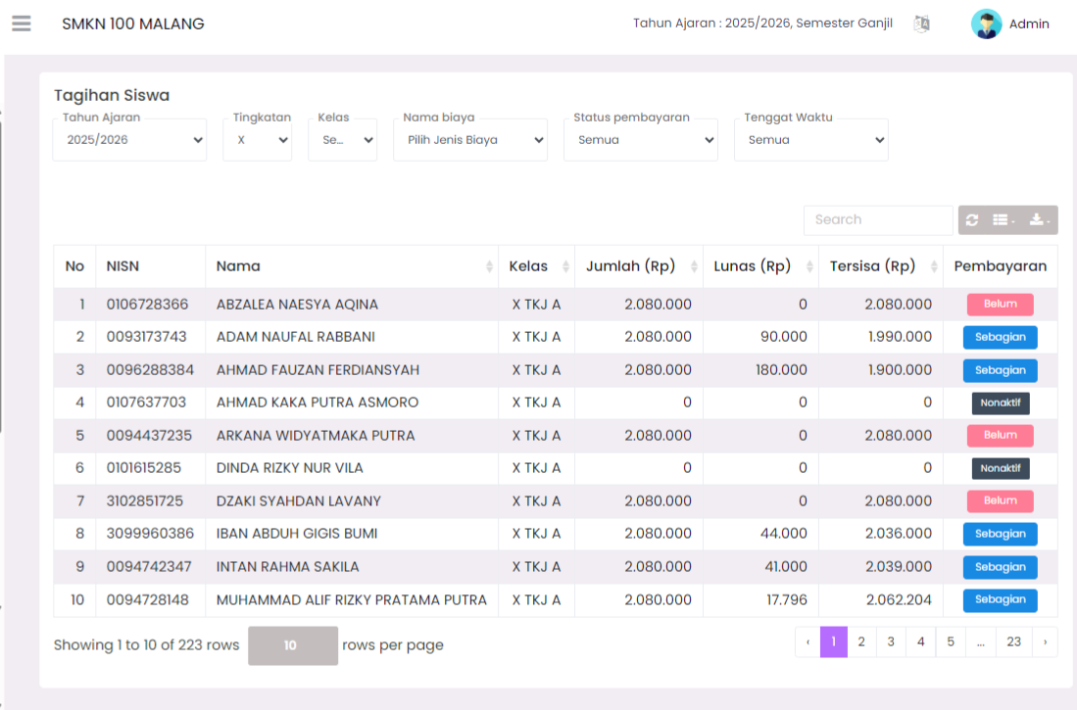Open the Tenggat Waktu dropdown

(x=811, y=140)
